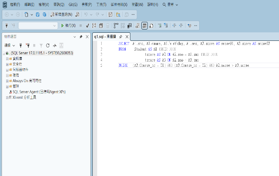Expand the 管理 folder
Viewport: 279px width, 176px height.
tap(7, 87)
